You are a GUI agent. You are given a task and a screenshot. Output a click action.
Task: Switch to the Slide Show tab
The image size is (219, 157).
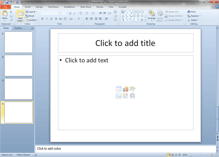(x=86, y=7)
